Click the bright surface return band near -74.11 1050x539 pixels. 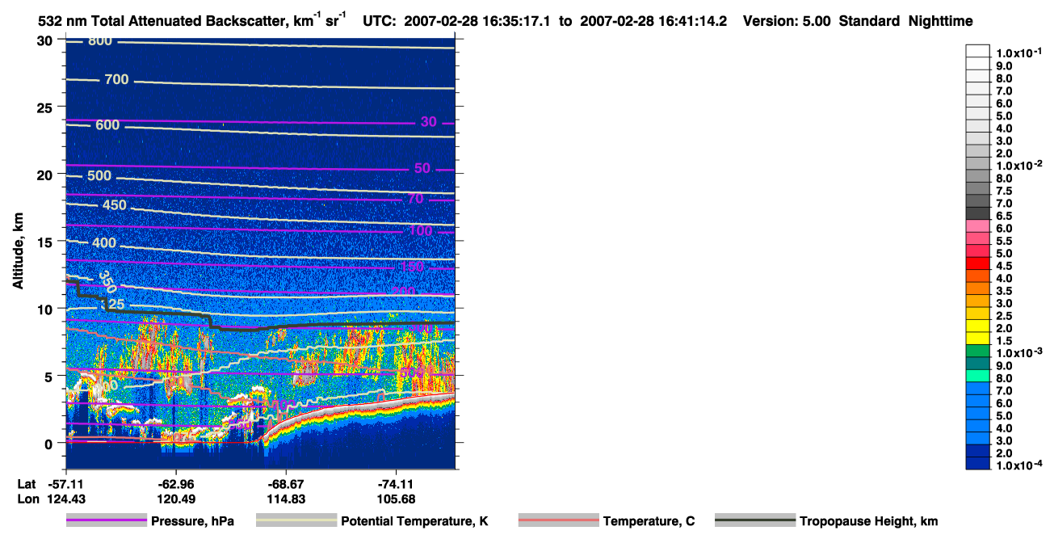pos(396,405)
